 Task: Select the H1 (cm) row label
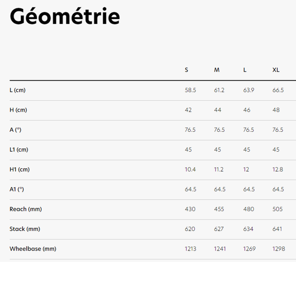click(x=20, y=169)
